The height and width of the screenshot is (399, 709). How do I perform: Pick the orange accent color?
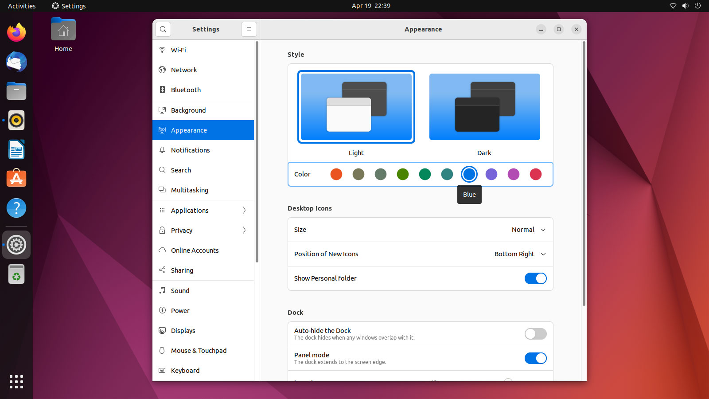[336, 174]
